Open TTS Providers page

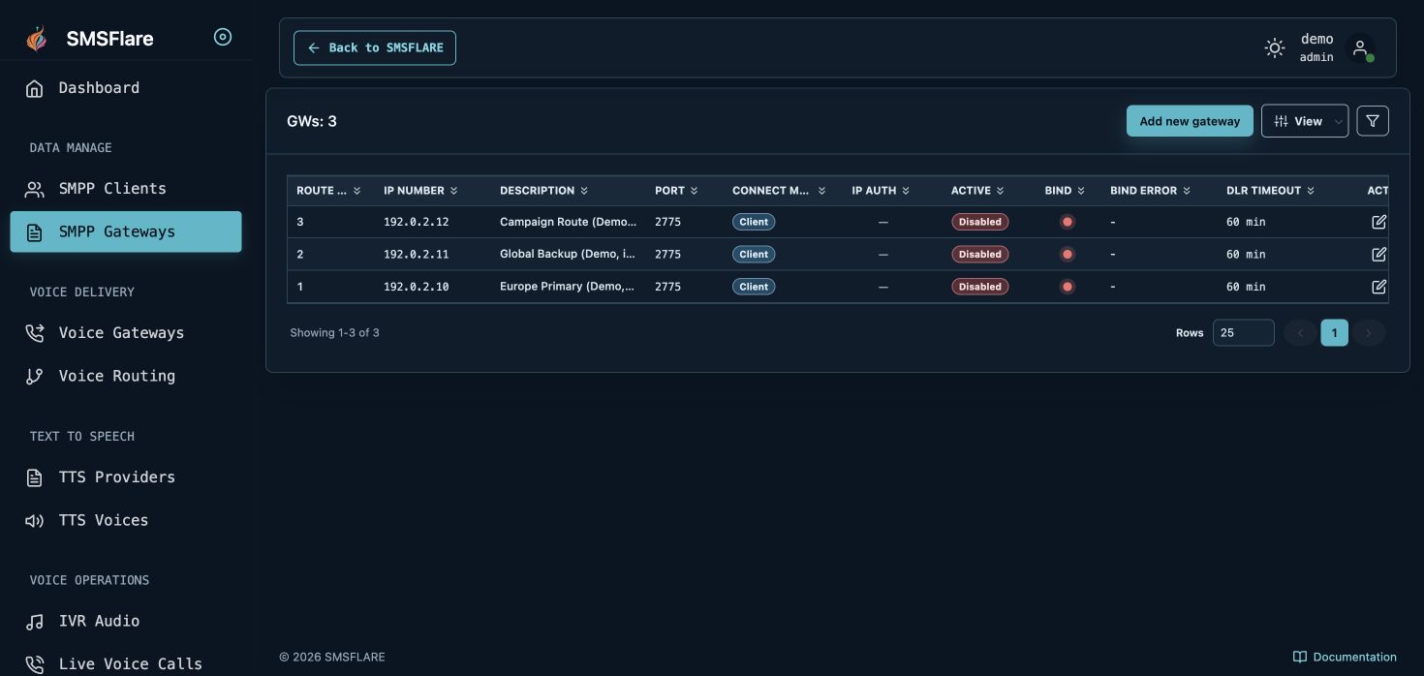[x=126, y=477]
